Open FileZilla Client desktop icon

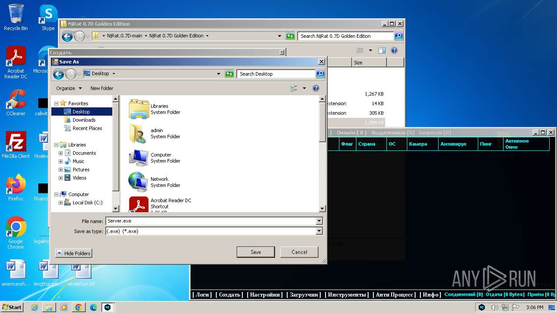tap(16, 145)
